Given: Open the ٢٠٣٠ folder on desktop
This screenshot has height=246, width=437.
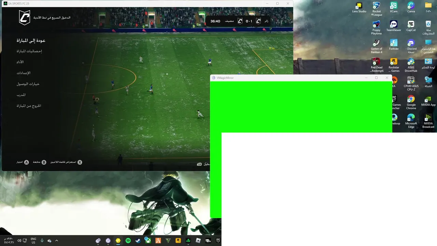Looking at the screenshot, I should (428, 8).
